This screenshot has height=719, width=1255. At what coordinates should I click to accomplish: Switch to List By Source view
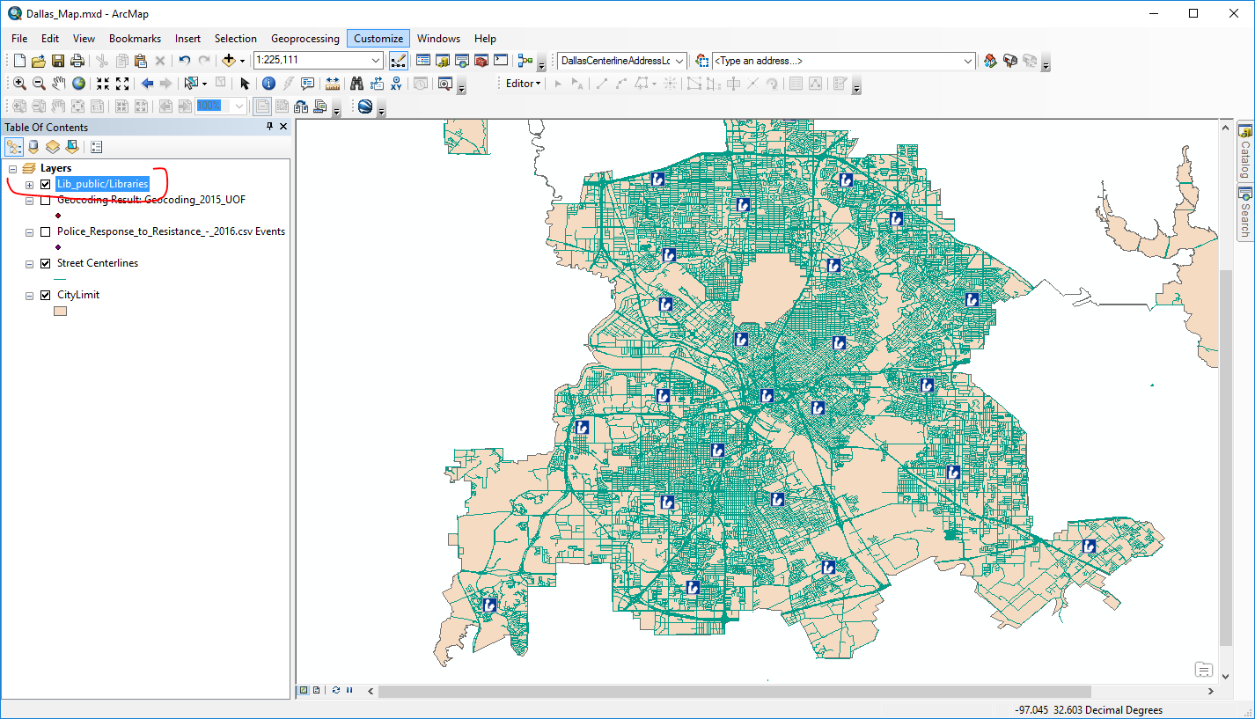click(33, 147)
